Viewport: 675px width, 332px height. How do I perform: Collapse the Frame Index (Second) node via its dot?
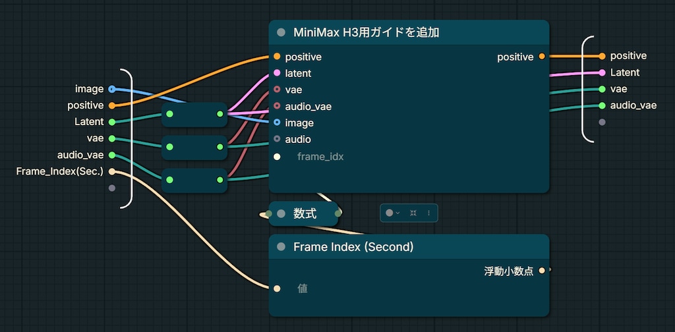click(281, 247)
